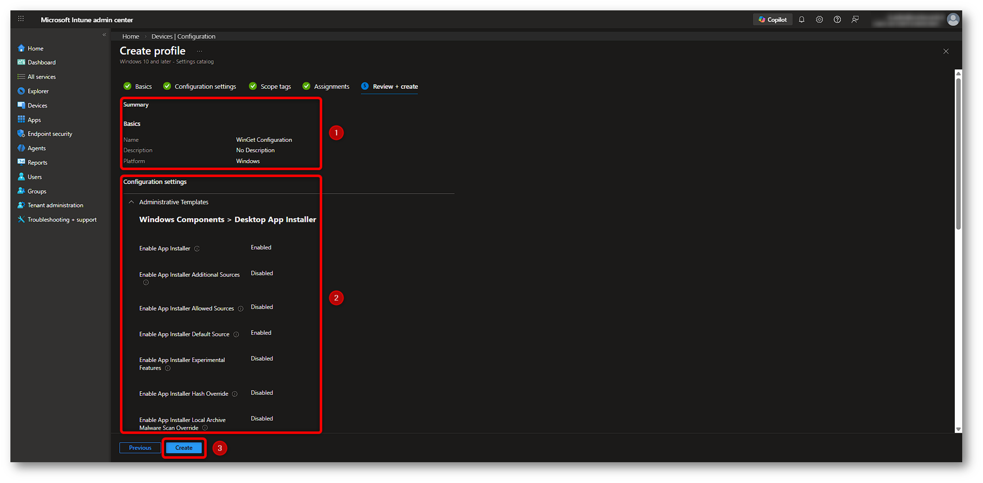Image resolution: width=983 pixels, height=483 pixels.
Task: Click the Devices | Configuration breadcrumb
Action: click(x=183, y=36)
